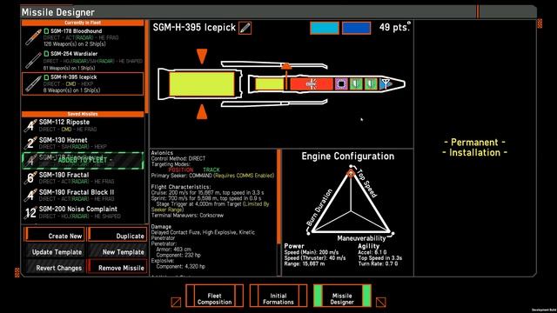Image resolution: width=557 pixels, height=313 pixels.
Task: Select saved missile SGM-130 Hornet
Action: tap(83, 143)
